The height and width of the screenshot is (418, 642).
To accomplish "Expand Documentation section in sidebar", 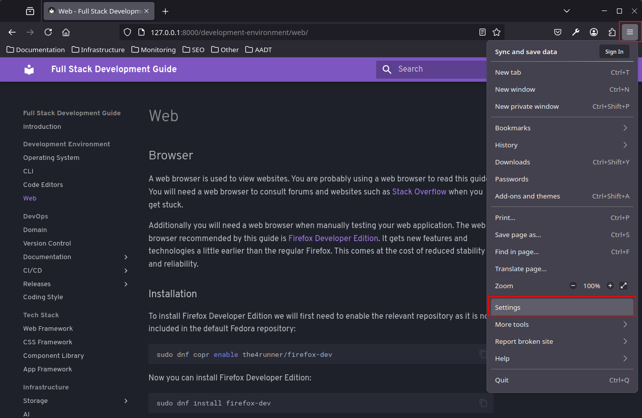I will (x=126, y=257).
